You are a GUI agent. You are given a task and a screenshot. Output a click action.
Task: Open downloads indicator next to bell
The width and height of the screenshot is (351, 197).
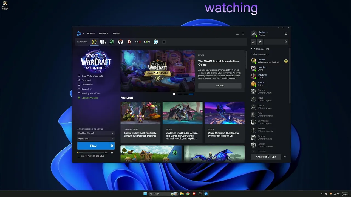pos(237,34)
